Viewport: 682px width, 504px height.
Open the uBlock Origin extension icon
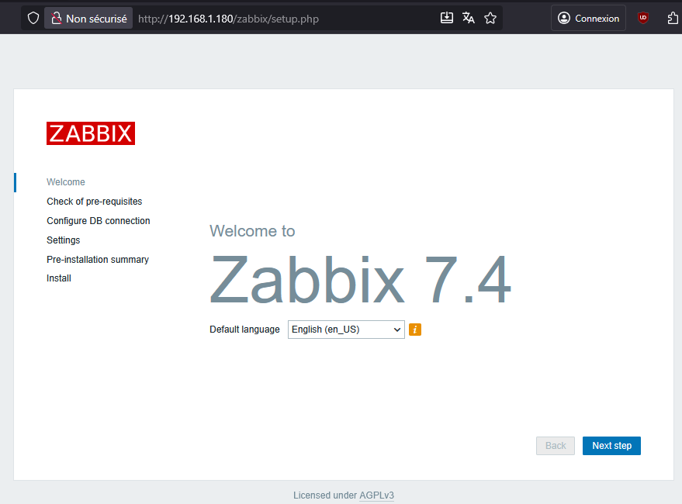(643, 19)
